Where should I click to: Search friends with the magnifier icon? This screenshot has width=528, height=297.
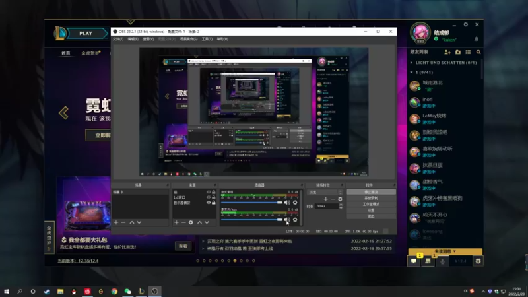coord(478,52)
